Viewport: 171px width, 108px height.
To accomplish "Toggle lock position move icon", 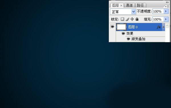I will (x=132, y=19).
